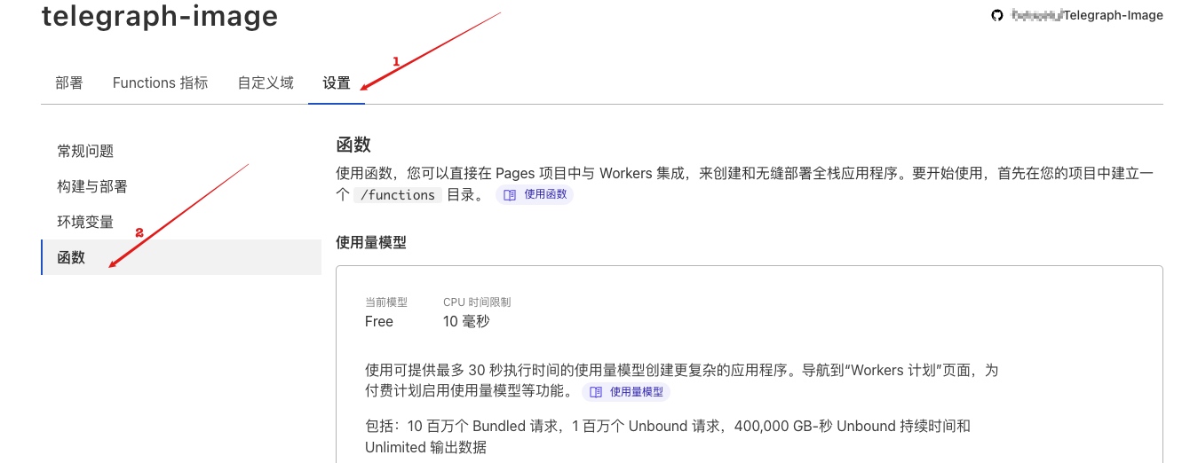This screenshot has height=463, width=1182.
Task: Click the book icon beside 使用量模型 link
Action: coord(596,392)
